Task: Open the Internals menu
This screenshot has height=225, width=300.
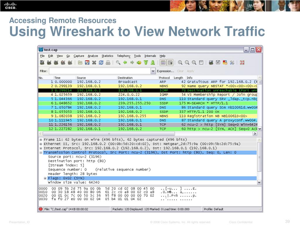Action: click(x=150, y=56)
